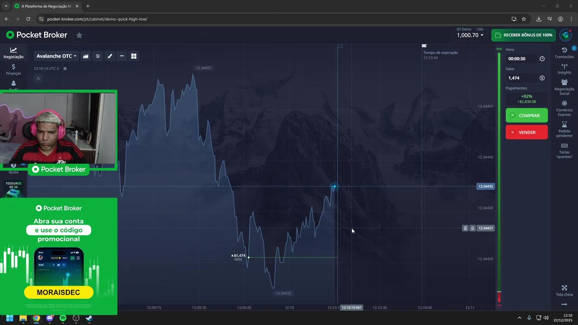Click the Hora time input field
This screenshot has height=325, width=578.
click(527, 59)
